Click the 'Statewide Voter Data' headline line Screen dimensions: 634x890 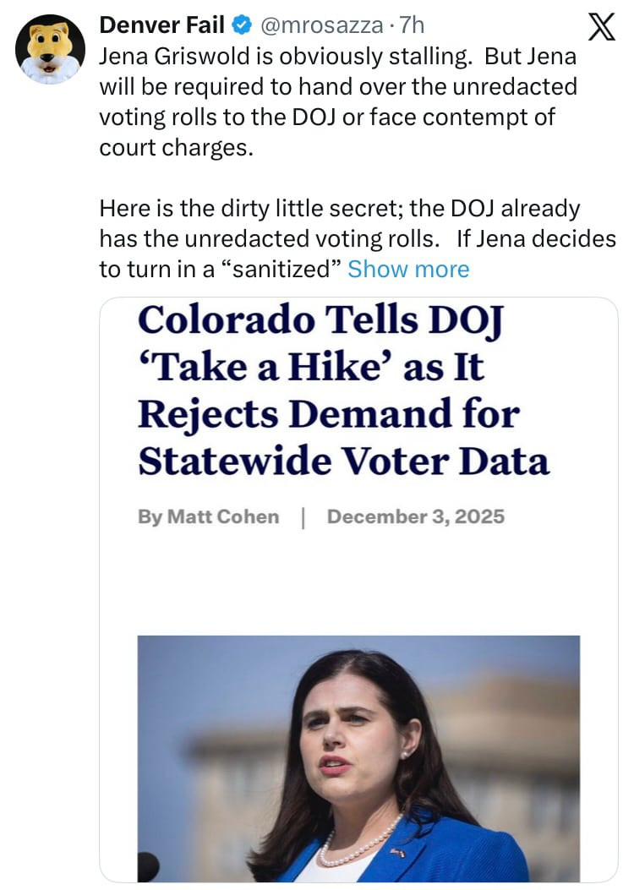(342, 461)
